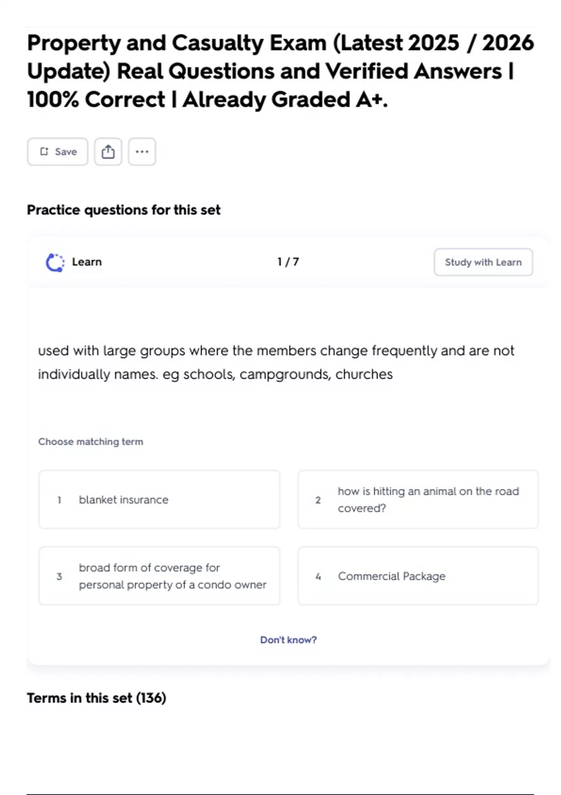Click the Property and Casualty Exam title
This screenshot has width=561, height=795.
[x=280, y=71]
